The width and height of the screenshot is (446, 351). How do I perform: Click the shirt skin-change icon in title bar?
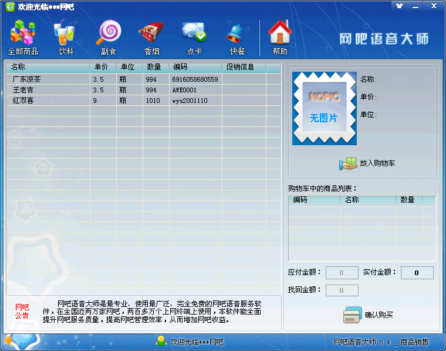400,6
